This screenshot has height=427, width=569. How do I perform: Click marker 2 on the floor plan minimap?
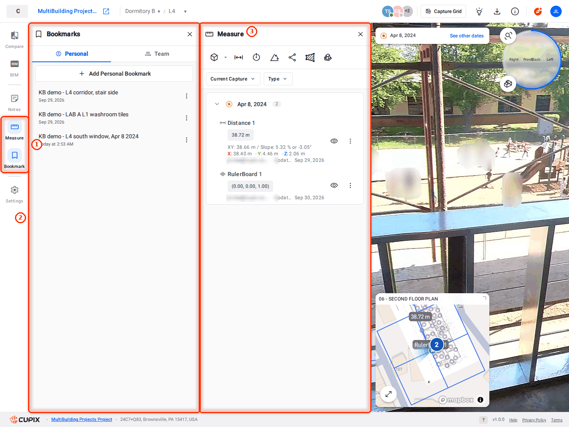(x=437, y=345)
